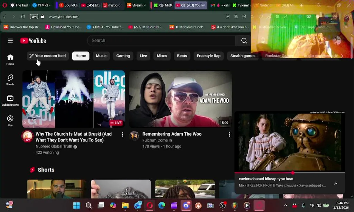This screenshot has width=354, height=212.
Task: Open Windows taskbar search
Action: [x=88, y=205]
